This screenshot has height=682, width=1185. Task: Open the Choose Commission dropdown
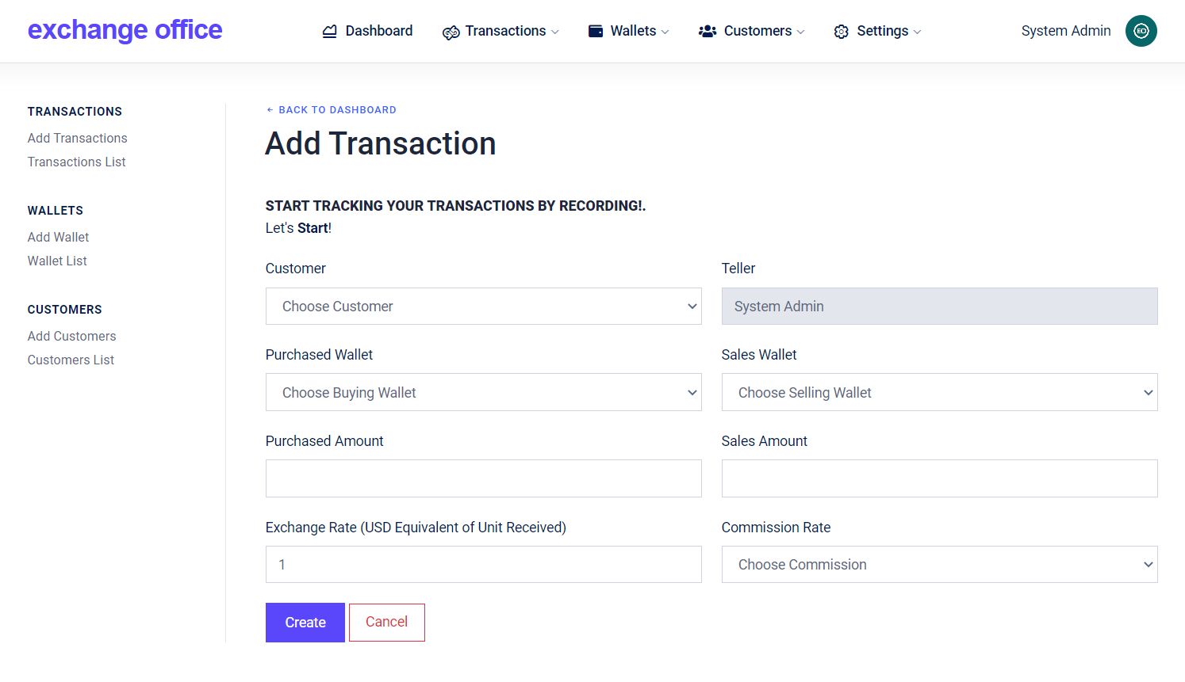coord(939,565)
